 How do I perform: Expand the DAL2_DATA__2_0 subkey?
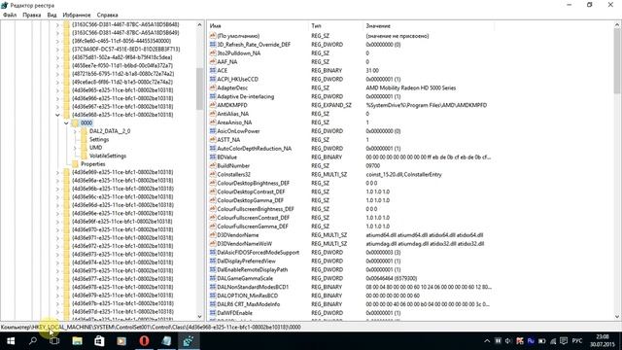tap(75, 131)
